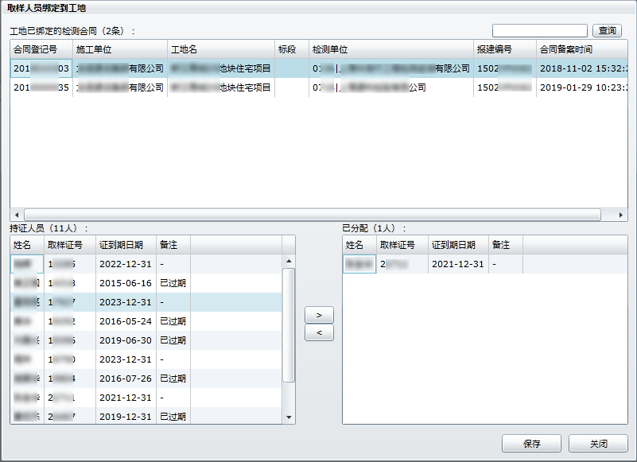Click the 查询 search button
Viewport: 637px width, 462px height.
point(608,31)
